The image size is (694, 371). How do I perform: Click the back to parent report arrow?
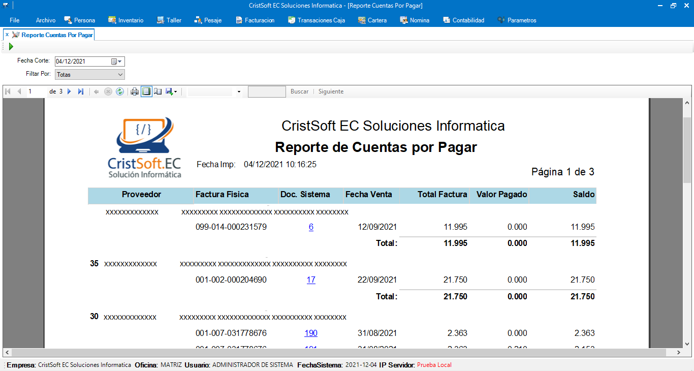click(x=97, y=91)
